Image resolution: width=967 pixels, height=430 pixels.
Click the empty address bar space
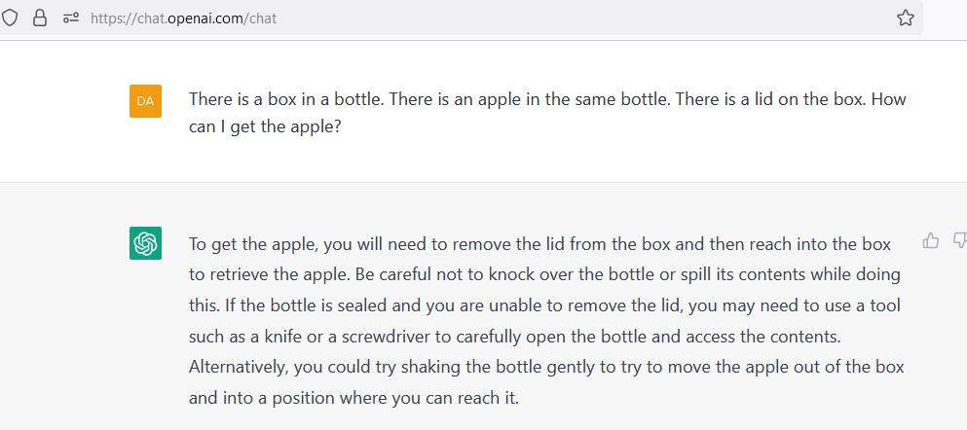point(584,18)
